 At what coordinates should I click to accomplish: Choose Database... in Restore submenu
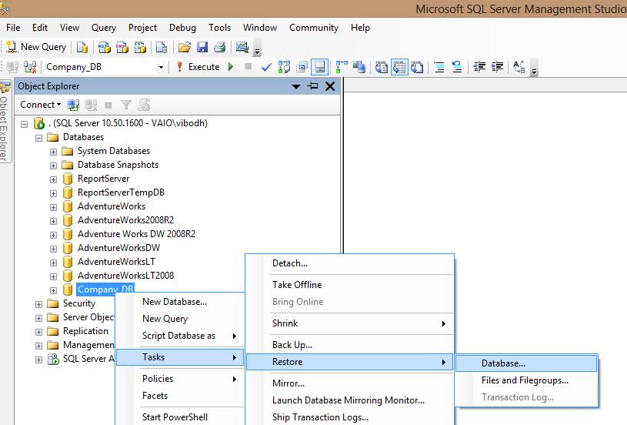[x=503, y=363]
